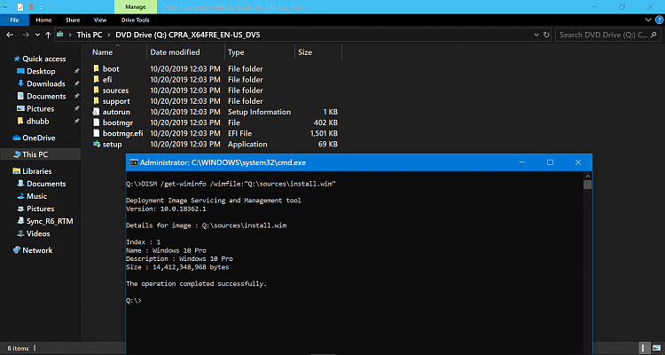The width and height of the screenshot is (665, 355).
Task: Click Setup Information type cell
Action: tap(259, 112)
